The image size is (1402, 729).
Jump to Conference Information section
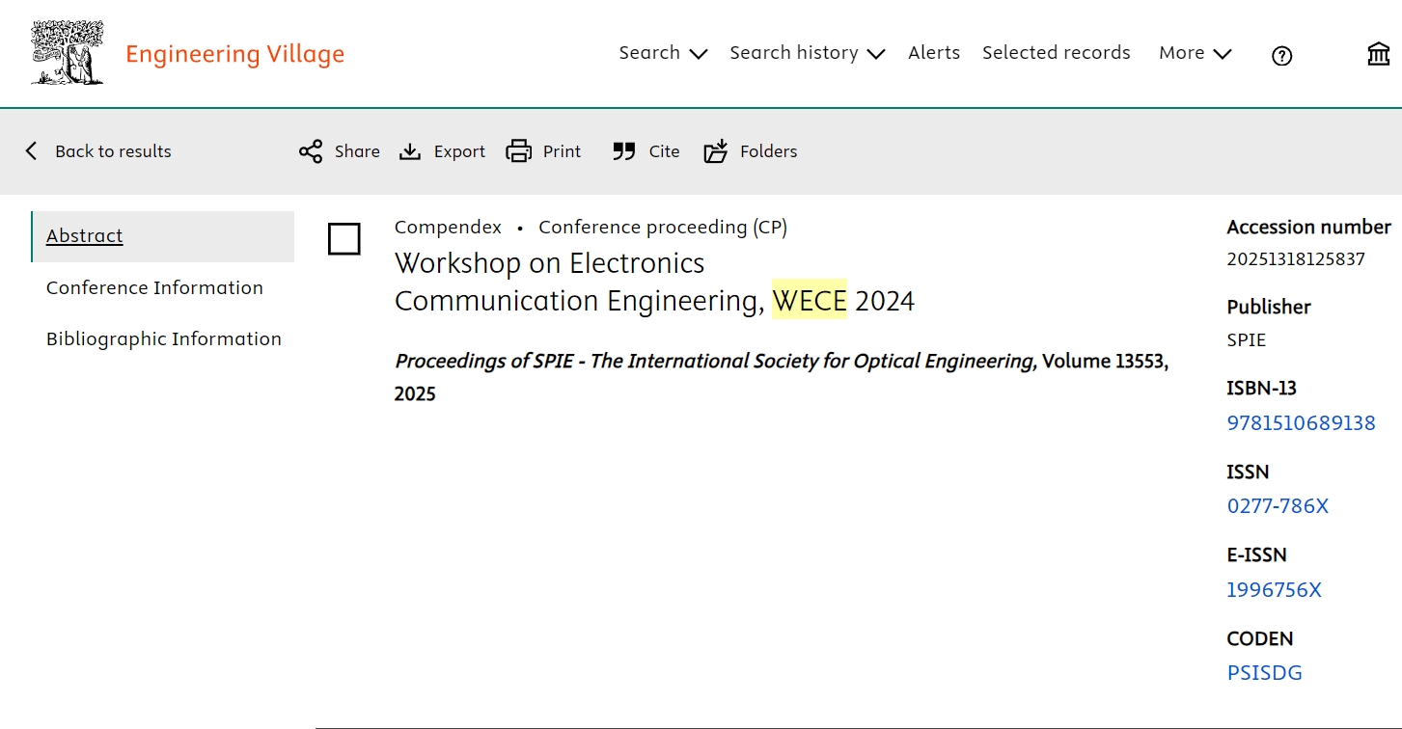[154, 287]
